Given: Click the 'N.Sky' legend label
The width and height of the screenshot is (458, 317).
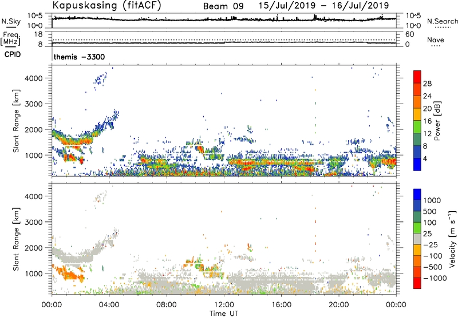Looking at the screenshot, I should pos(11,21).
